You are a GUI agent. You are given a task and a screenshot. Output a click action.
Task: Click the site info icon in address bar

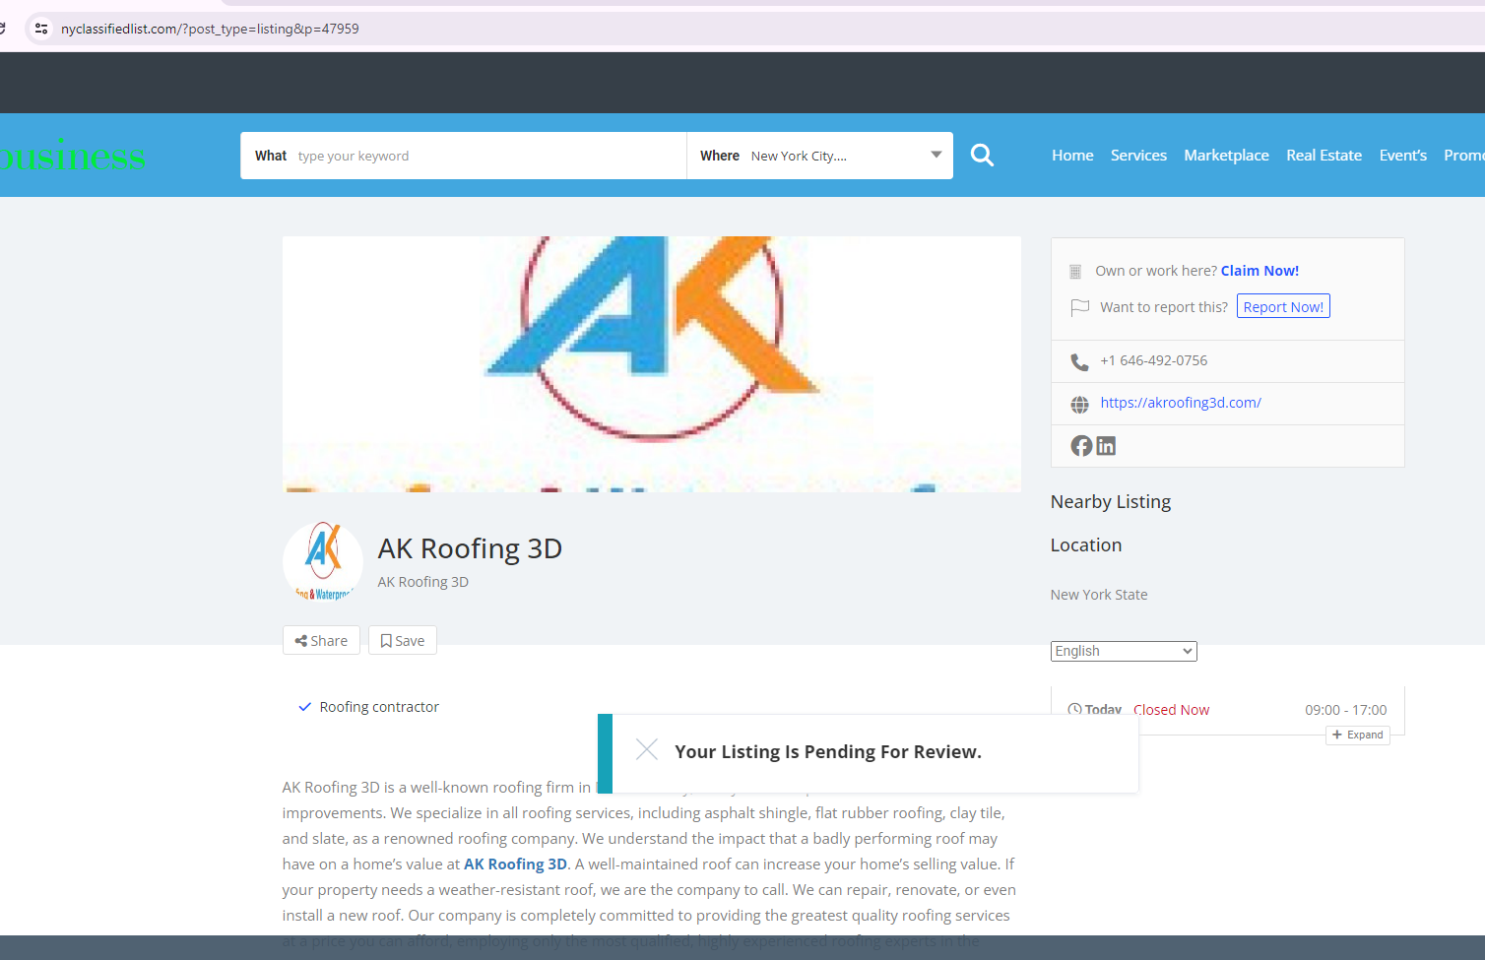click(x=41, y=29)
